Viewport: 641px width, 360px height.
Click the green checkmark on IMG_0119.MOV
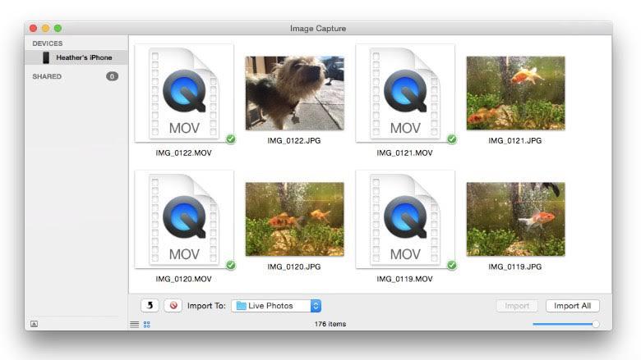click(x=452, y=265)
